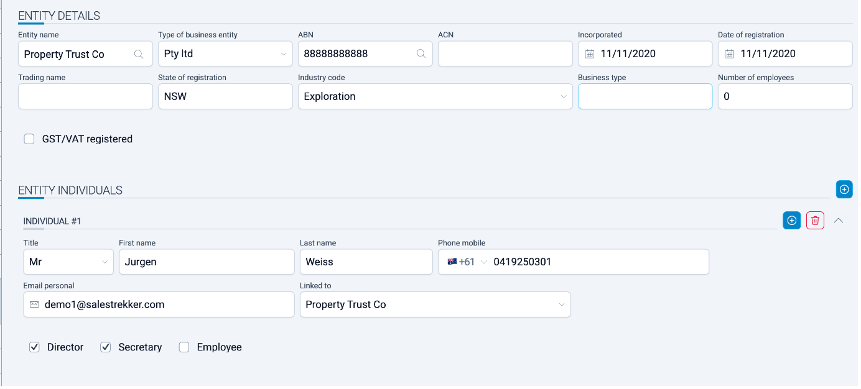
Task: Collapse the Individual #1 section
Action: (839, 220)
